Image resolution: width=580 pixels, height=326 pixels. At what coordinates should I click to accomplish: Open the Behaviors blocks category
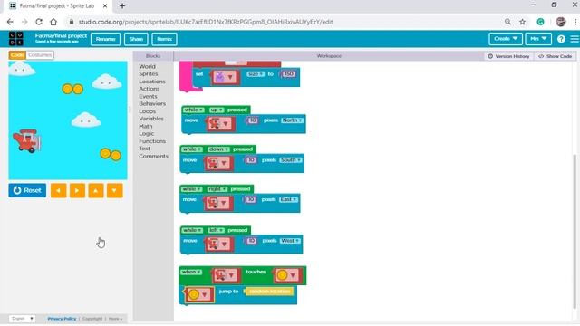(152, 104)
